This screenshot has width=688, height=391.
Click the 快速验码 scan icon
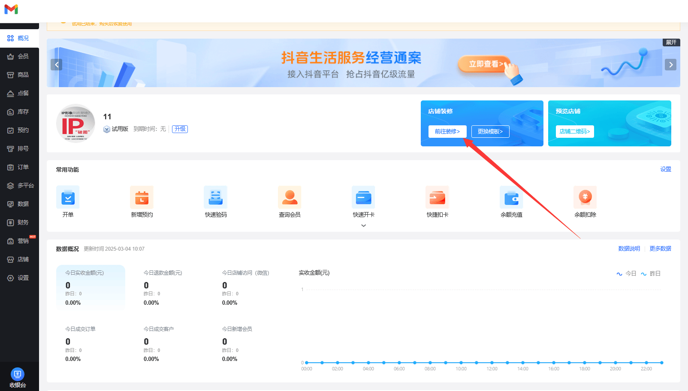[215, 197]
